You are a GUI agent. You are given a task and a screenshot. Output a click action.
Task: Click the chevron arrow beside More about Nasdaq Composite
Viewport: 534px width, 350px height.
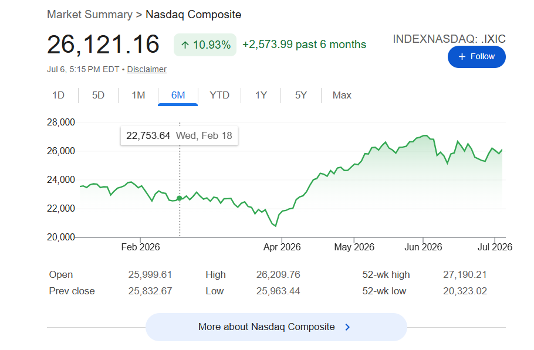347,327
